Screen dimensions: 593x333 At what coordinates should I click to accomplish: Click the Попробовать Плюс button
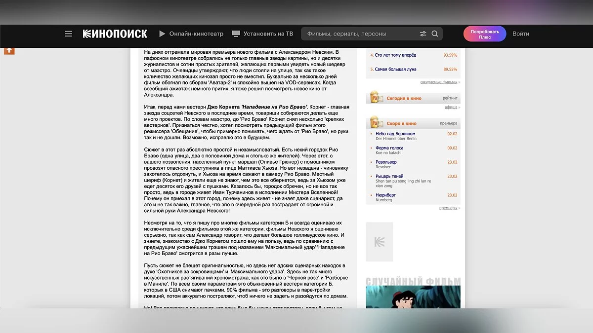[x=485, y=34]
